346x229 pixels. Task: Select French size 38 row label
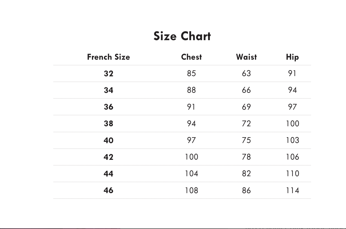click(108, 124)
